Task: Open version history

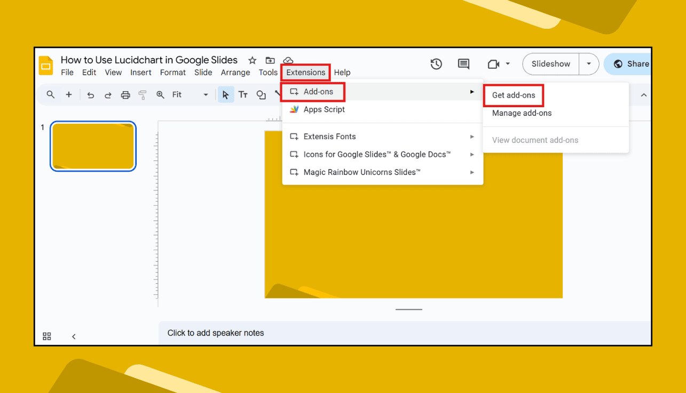Action: pos(436,64)
